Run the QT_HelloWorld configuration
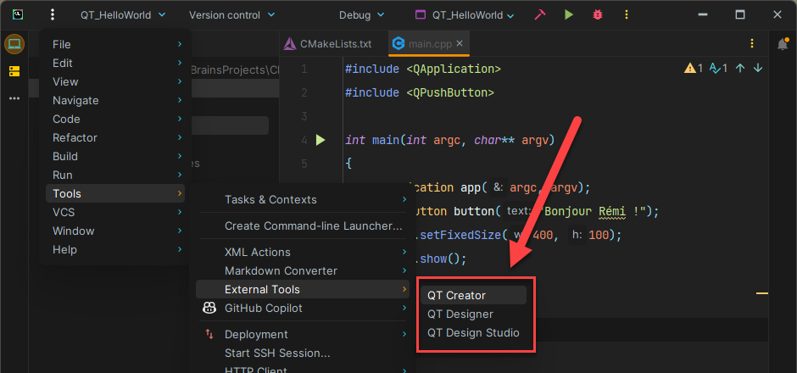This screenshot has width=797, height=373. click(569, 14)
